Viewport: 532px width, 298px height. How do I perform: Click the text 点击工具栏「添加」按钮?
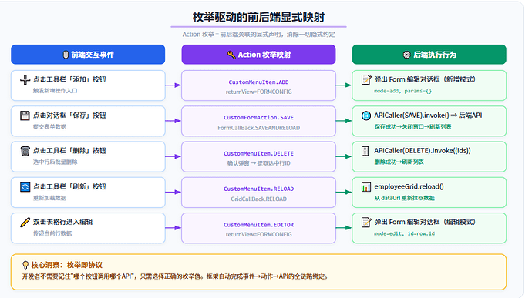[x=69, y=79]
